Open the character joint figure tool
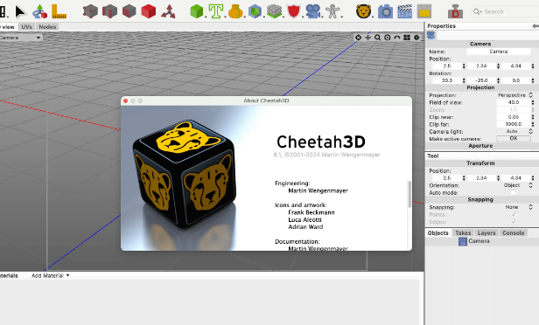The width and height of the screenshot is (539, 325). [332, 11]
